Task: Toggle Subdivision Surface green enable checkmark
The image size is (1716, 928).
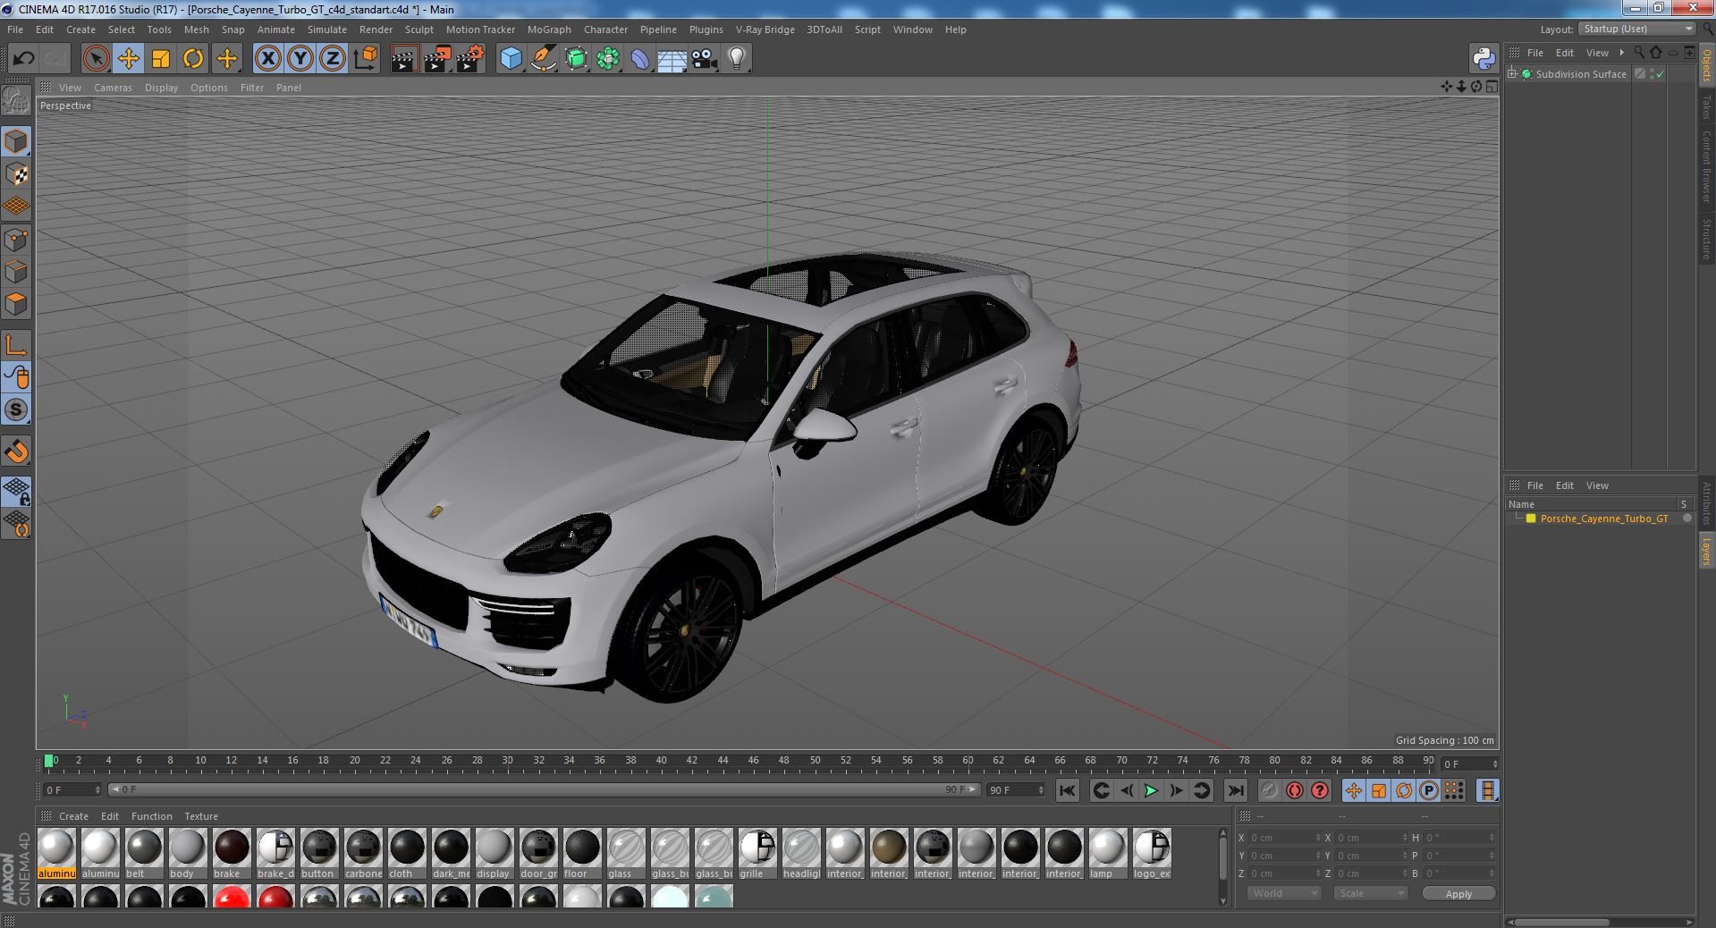Action: point(1661,74)
